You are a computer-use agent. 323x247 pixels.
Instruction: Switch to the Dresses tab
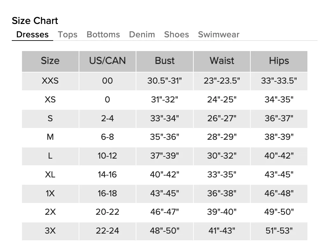32,34
